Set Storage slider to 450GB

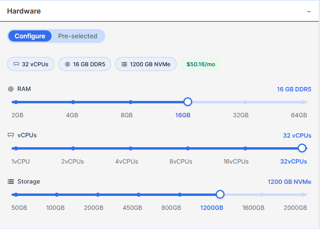[139, 195]
